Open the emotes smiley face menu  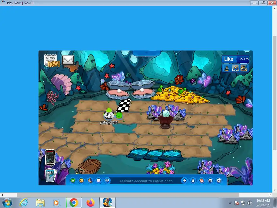(x=81, y=180)
